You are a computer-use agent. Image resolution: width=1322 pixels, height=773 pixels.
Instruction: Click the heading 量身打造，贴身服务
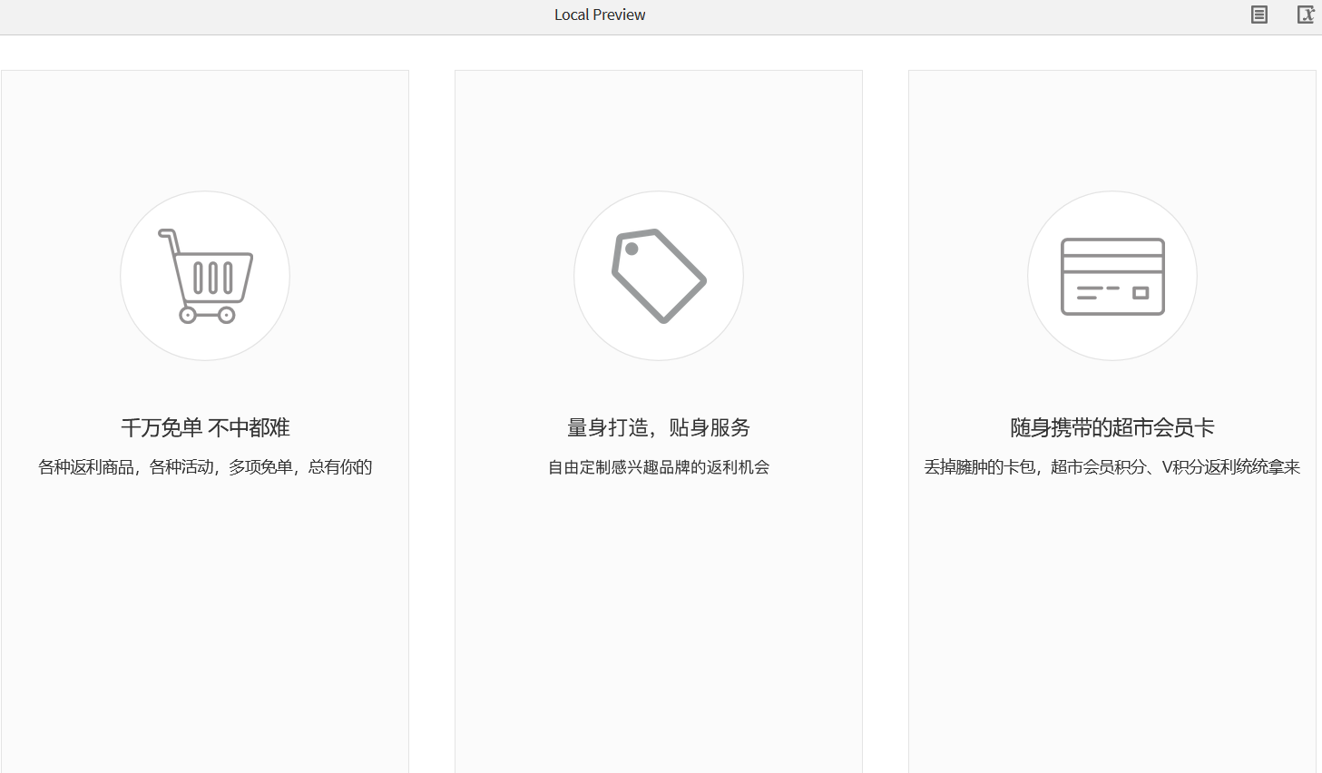[x=659, y=427]
